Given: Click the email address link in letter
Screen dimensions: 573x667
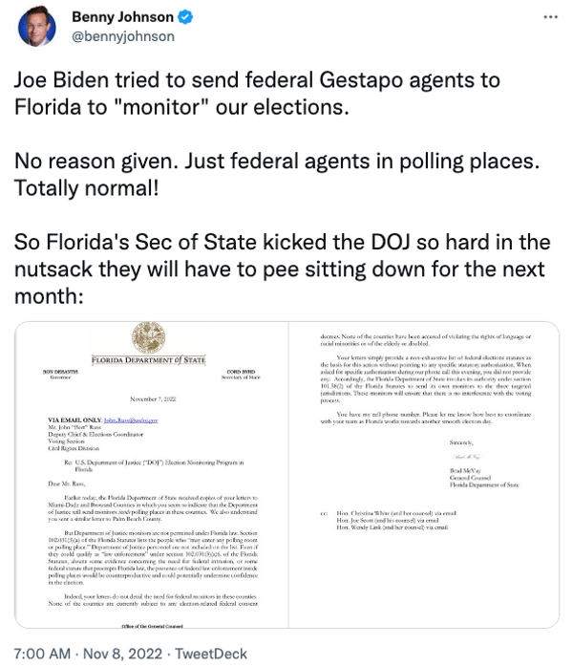Looking at the screenshot, I should 131,420.
